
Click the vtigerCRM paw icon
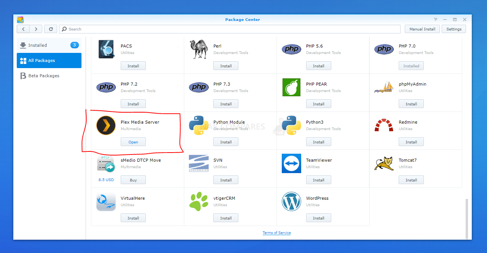pyautogui.click(x=198, y=201)
